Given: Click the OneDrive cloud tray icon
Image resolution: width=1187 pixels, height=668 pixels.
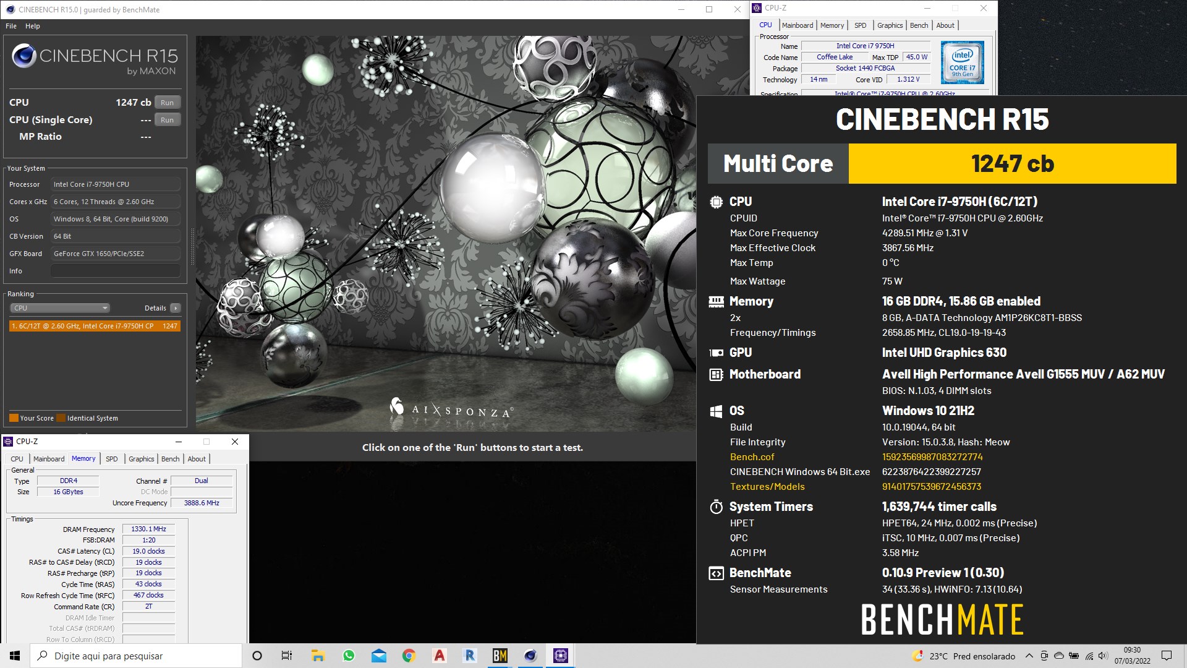Looking at the screenshot, I should [1059, 656].
